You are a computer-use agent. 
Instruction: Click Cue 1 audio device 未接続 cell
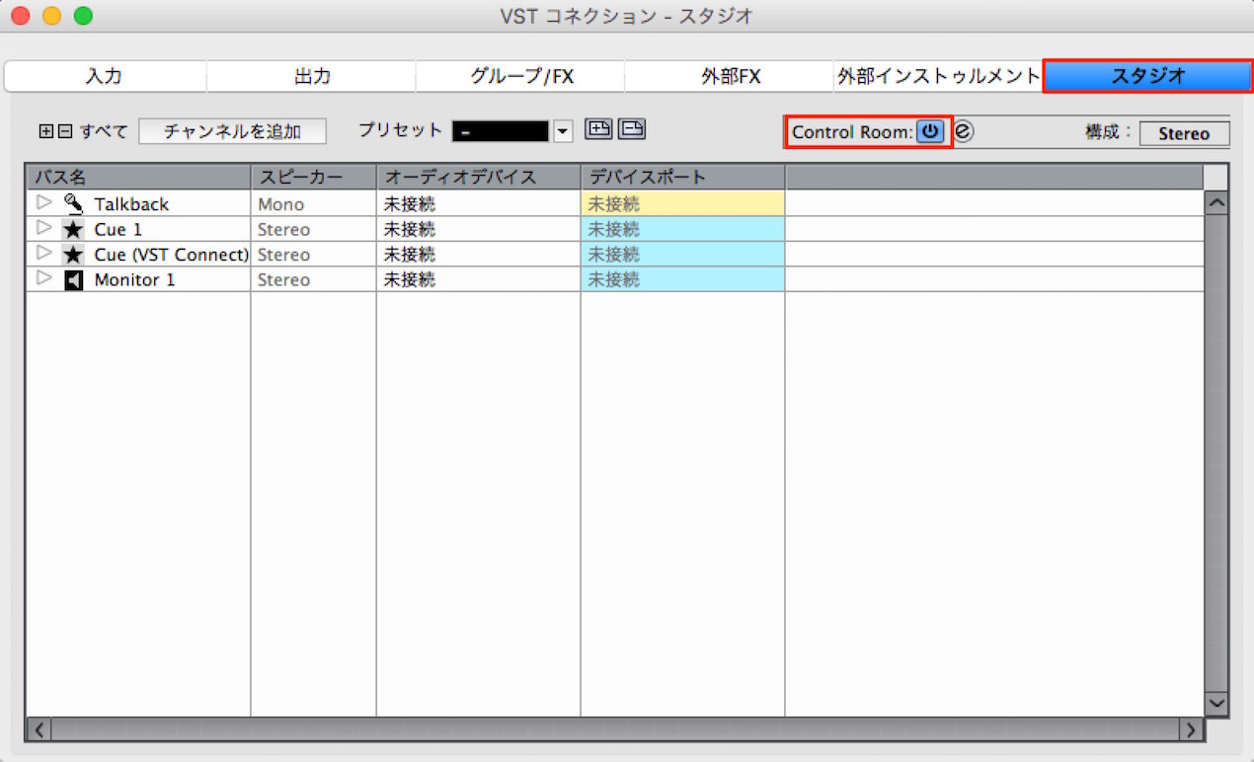(x=478, y=230)
